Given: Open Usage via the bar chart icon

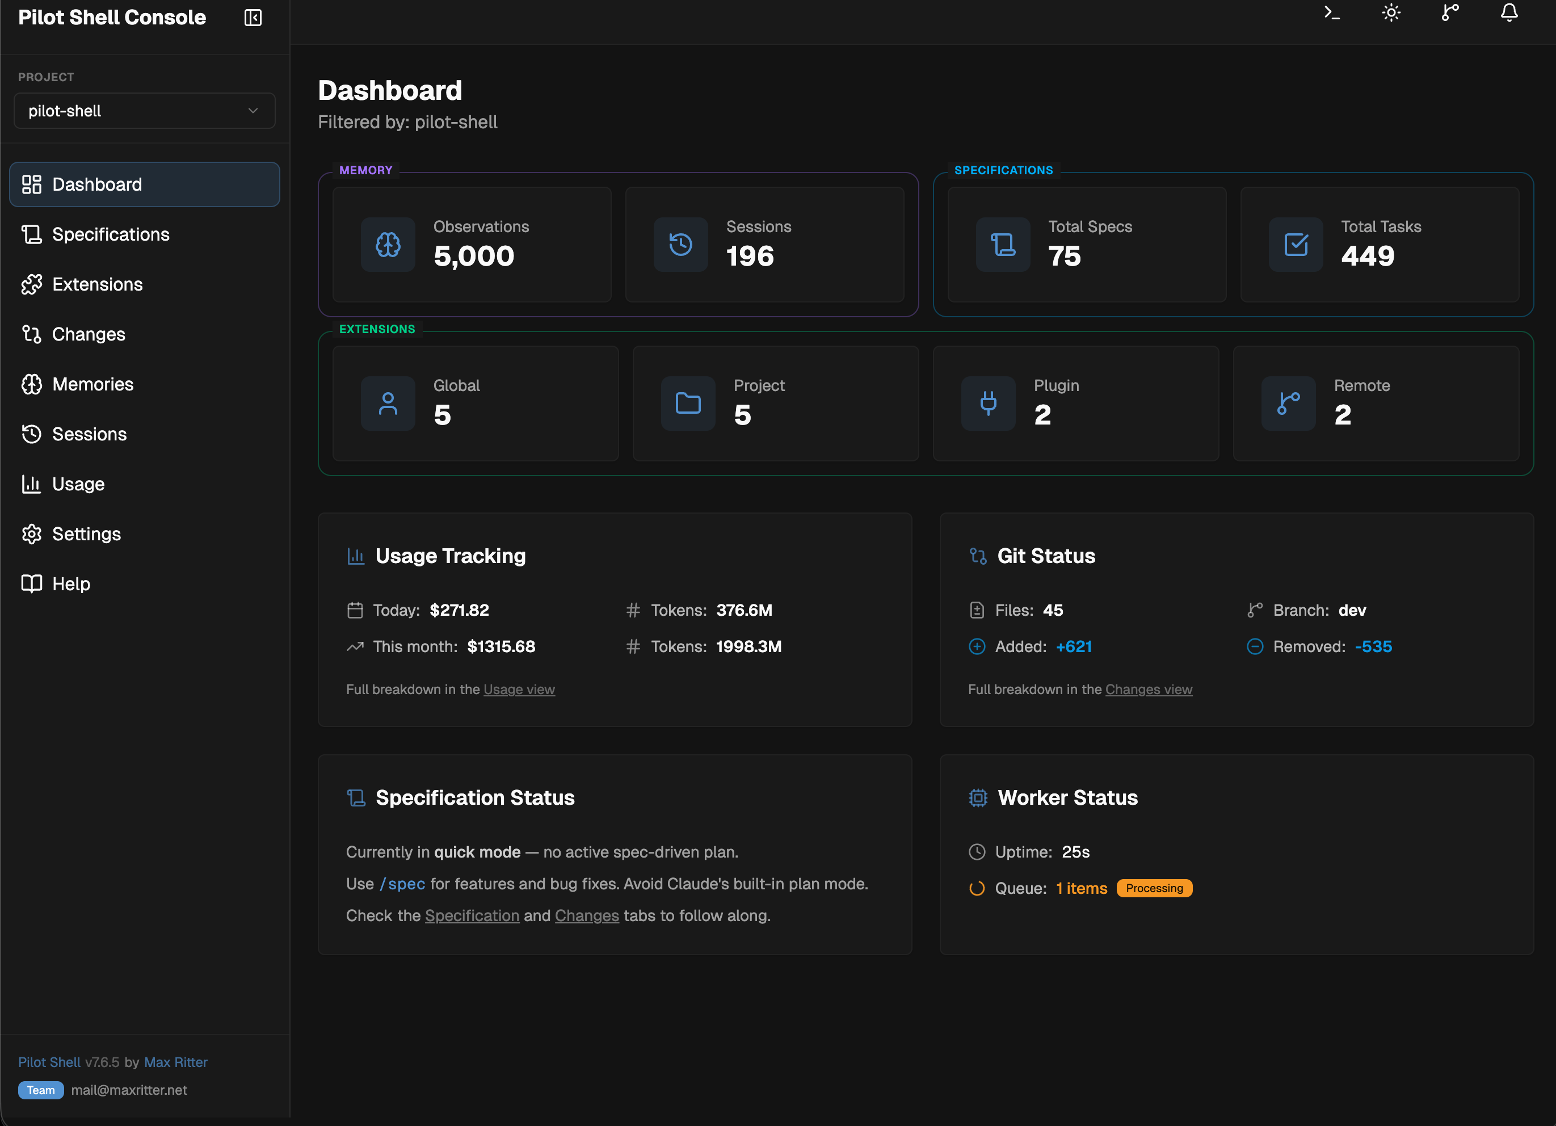Looking at the screenshot, I should (32, 484).
